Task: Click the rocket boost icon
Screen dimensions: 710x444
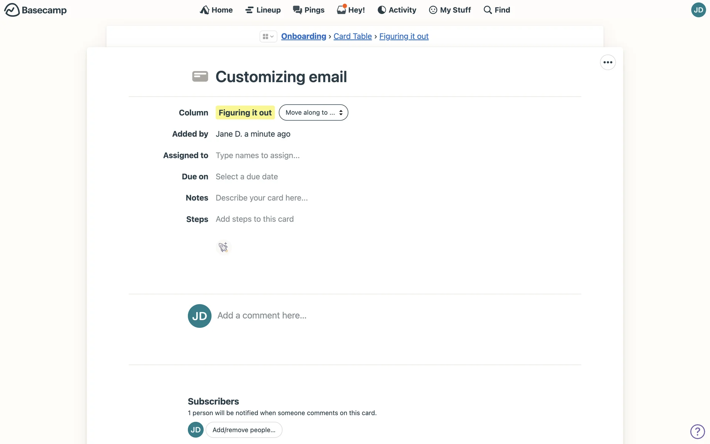Action: 223,247
